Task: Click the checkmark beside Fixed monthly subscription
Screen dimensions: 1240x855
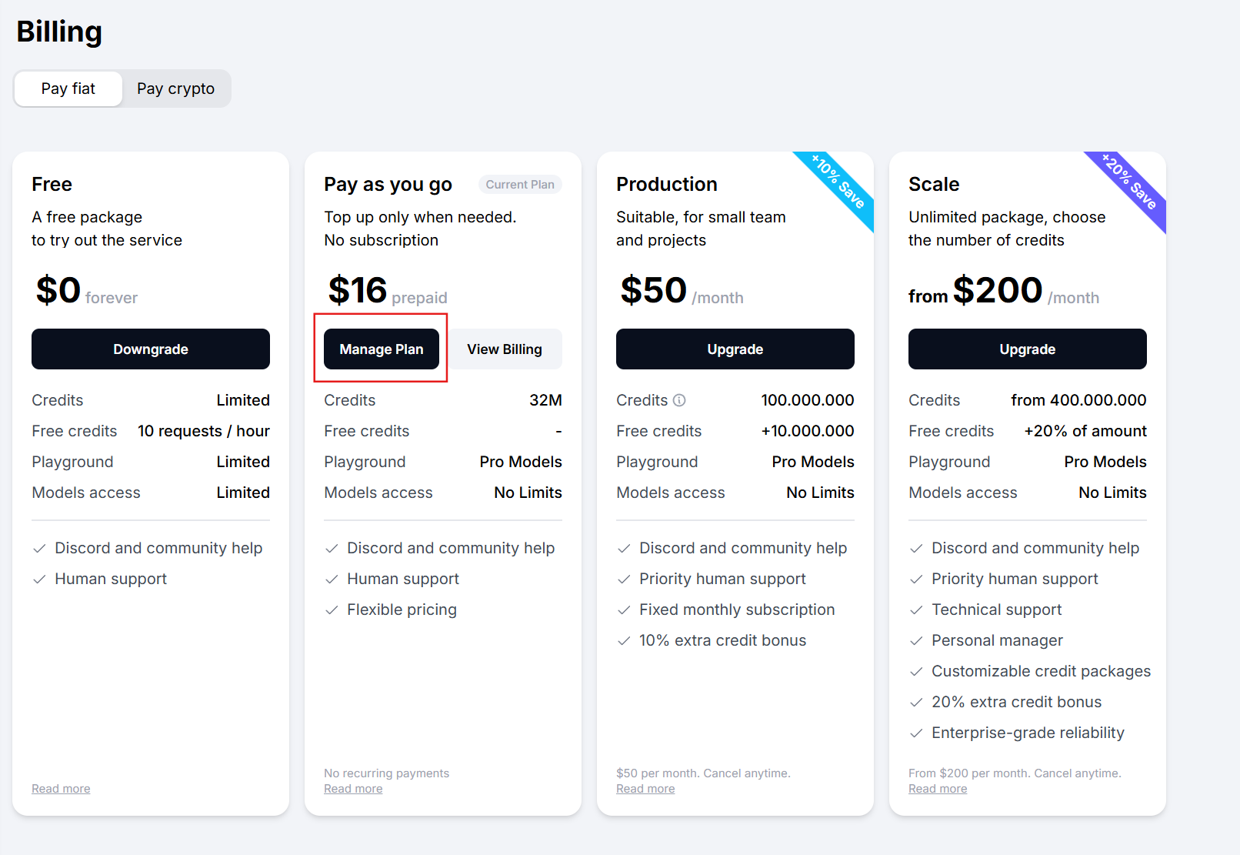Action: 624,610
